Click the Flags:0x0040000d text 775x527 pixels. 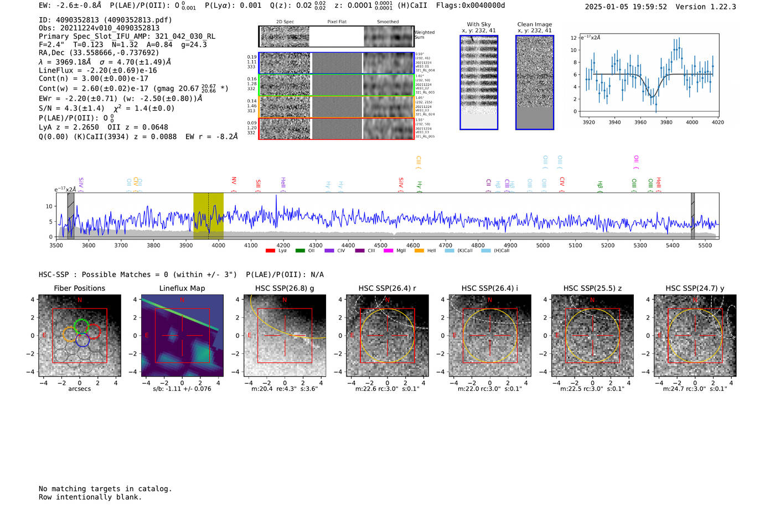pos(471,6)
